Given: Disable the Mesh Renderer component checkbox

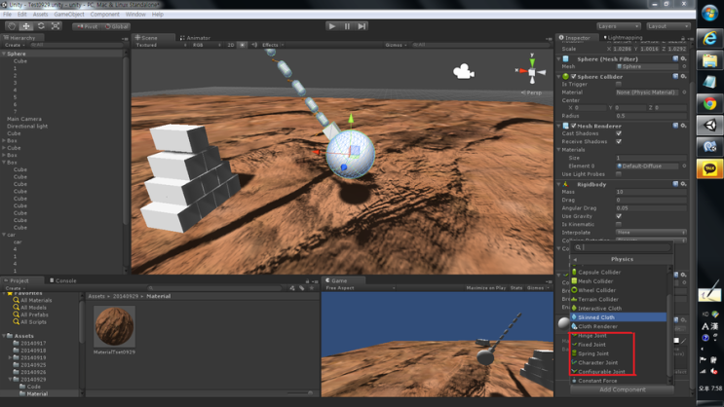Looking at the screenshot, I should point(574,126).
